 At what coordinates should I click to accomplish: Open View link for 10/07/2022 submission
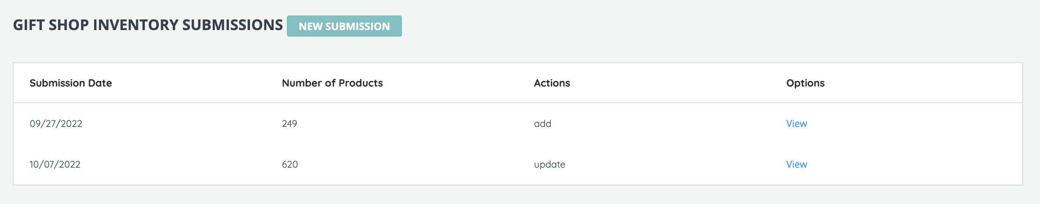click(796, 164)
